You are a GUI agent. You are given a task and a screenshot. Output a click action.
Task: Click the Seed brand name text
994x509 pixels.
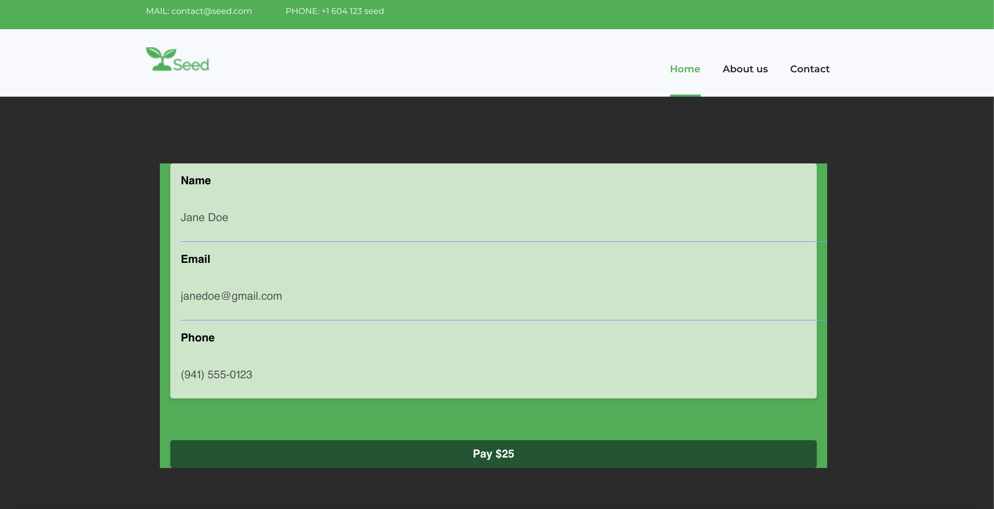(191, 65)
